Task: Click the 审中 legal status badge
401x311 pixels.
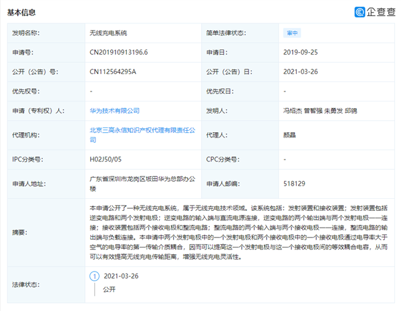Action: 293,33
